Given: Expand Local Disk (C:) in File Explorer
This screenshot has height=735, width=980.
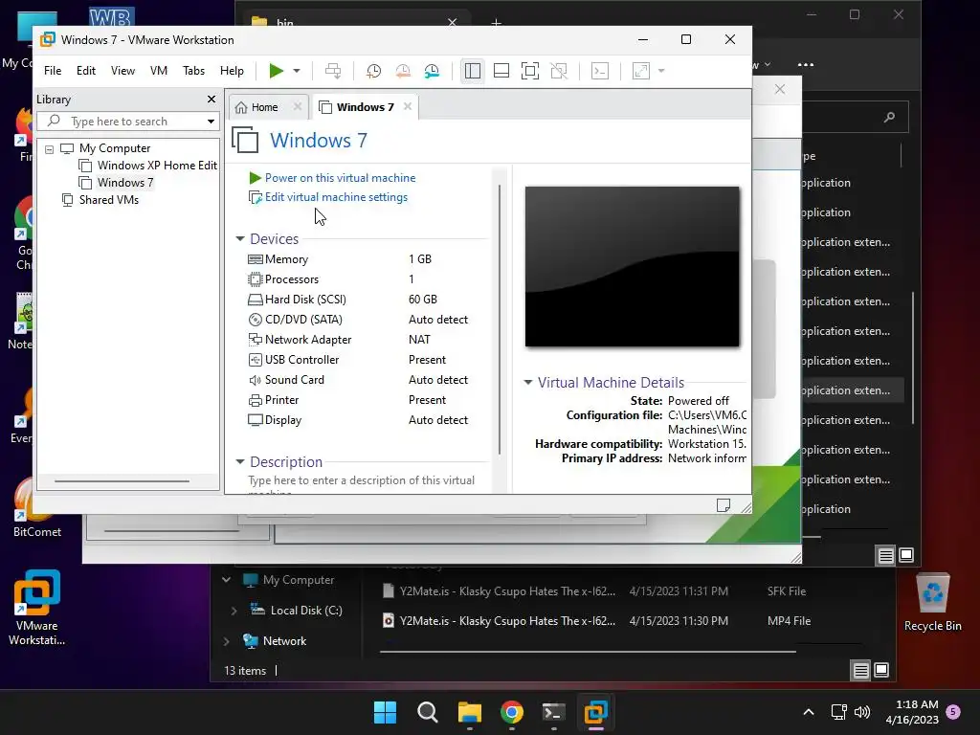Looking at the screenshot, I should tap(234, 611).
